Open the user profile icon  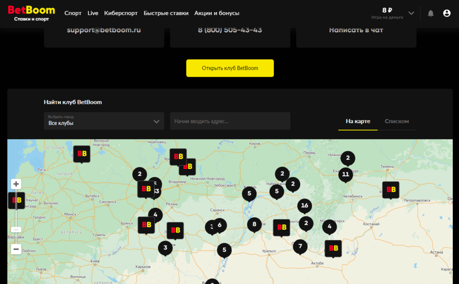coord(447,13)
